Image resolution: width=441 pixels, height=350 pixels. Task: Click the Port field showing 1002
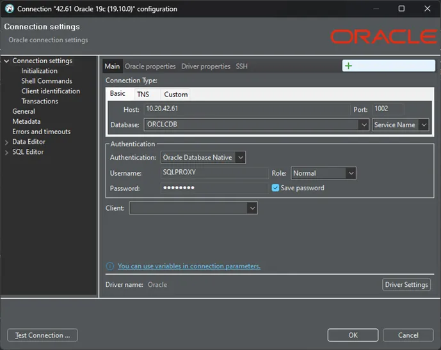[x=388, y=109]
